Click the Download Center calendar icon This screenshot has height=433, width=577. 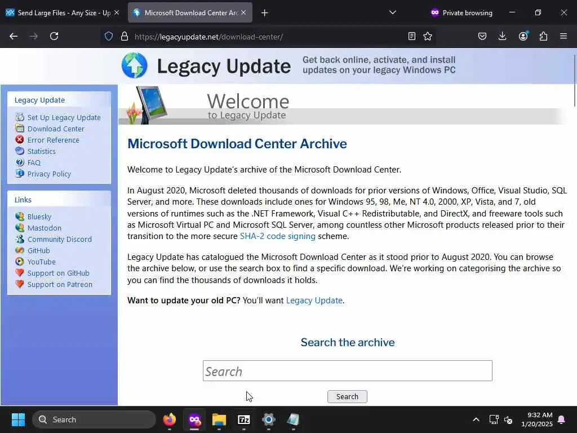20,129
